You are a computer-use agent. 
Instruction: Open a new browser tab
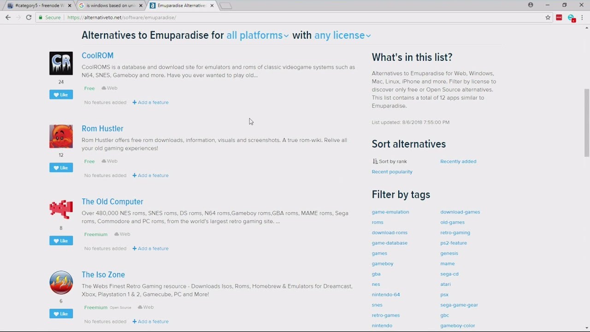(x=225, y=6)
